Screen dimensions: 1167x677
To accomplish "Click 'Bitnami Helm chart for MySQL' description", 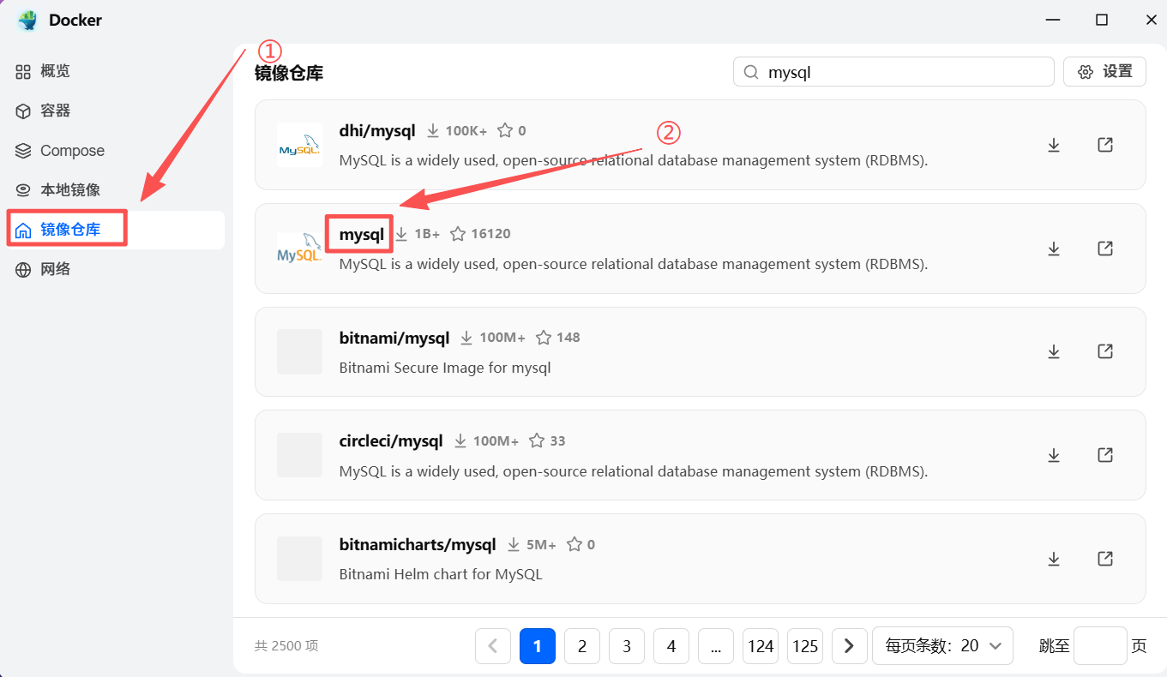I will tap(441, 574).
